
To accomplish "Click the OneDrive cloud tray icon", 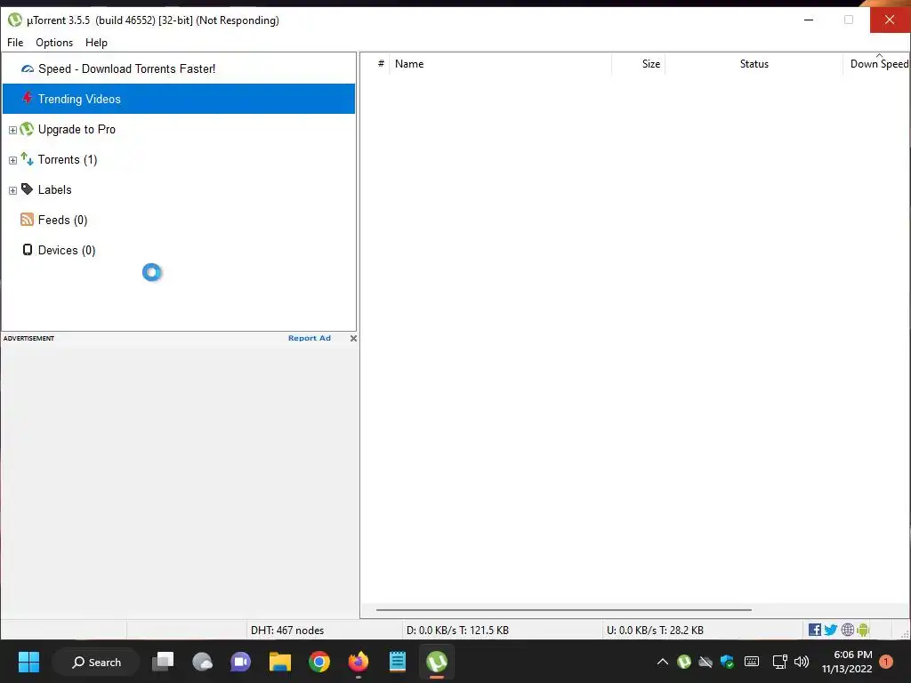I will tap(705, 662).
